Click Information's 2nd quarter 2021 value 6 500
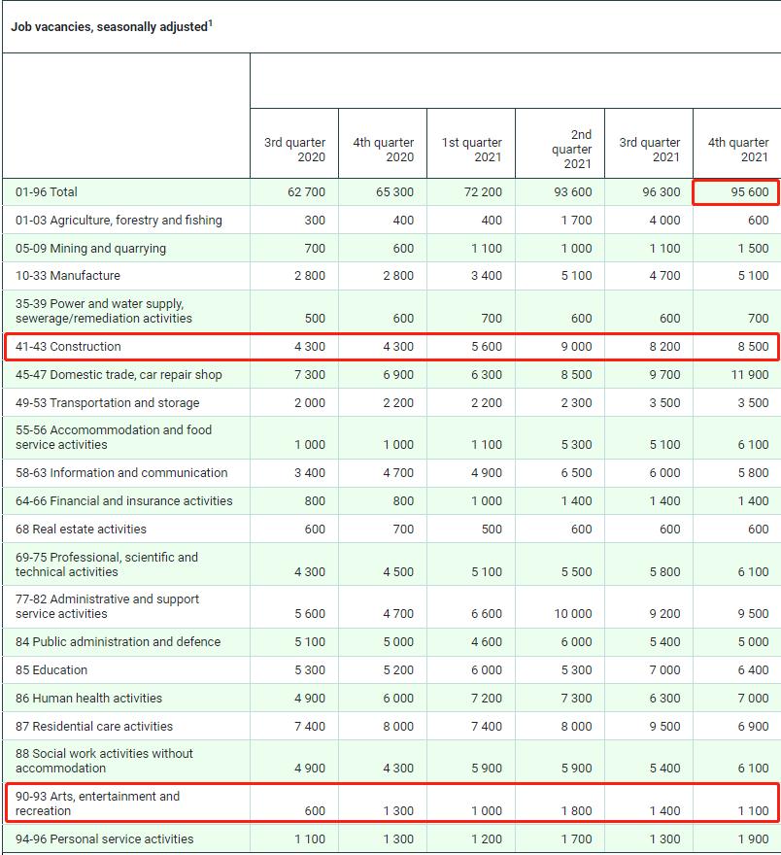The width and height of the screenshot is (781, 855). 577,473
